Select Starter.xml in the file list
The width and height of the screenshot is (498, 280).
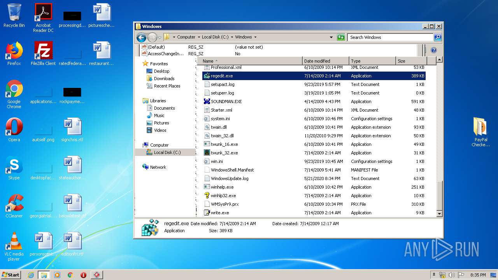[314, 110]
